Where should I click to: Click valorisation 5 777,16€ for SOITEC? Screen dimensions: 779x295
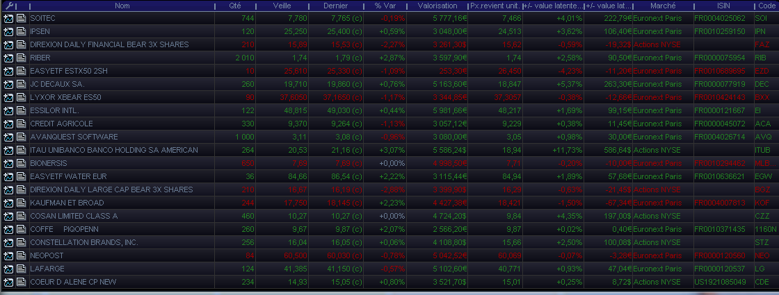pyautogui.click(x=448, y=18)
